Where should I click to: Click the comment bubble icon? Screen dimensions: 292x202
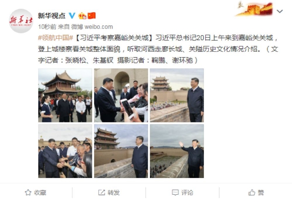click(x=175, y=192)
